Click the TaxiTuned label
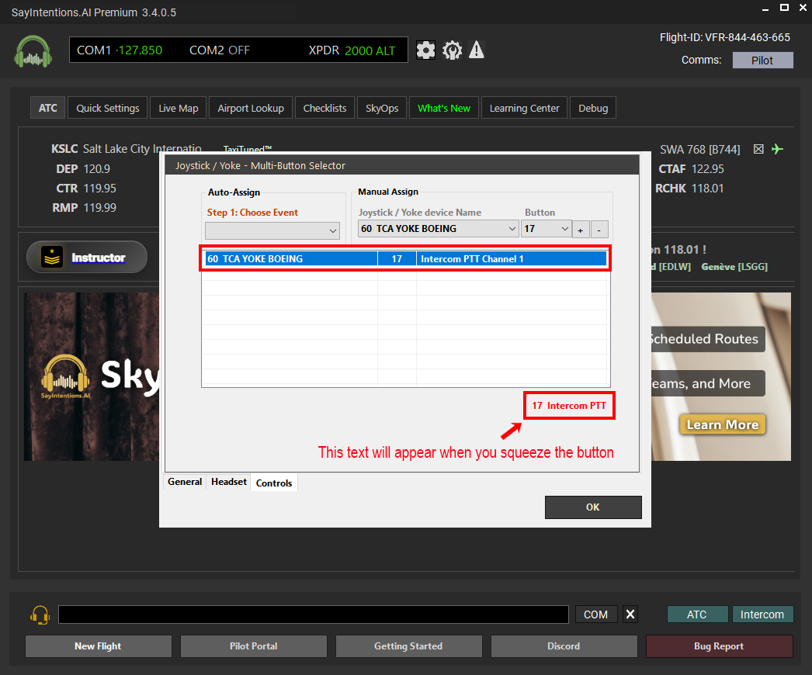812x675 pixels. click(248, 149)
